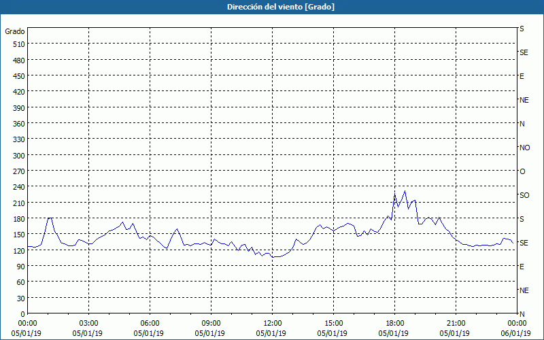Click the 210 y-axis tick label
This screenshot has width=544, height=340.
(x=19, y=203)
